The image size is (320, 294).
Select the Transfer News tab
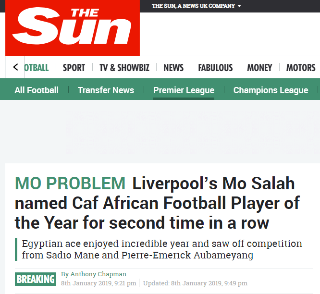pyautogui.click(x=106, y=90)
